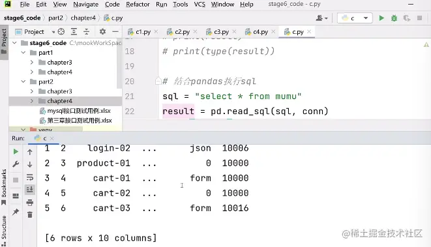Pin tab icon in the Run panel

tap(16, 212)
